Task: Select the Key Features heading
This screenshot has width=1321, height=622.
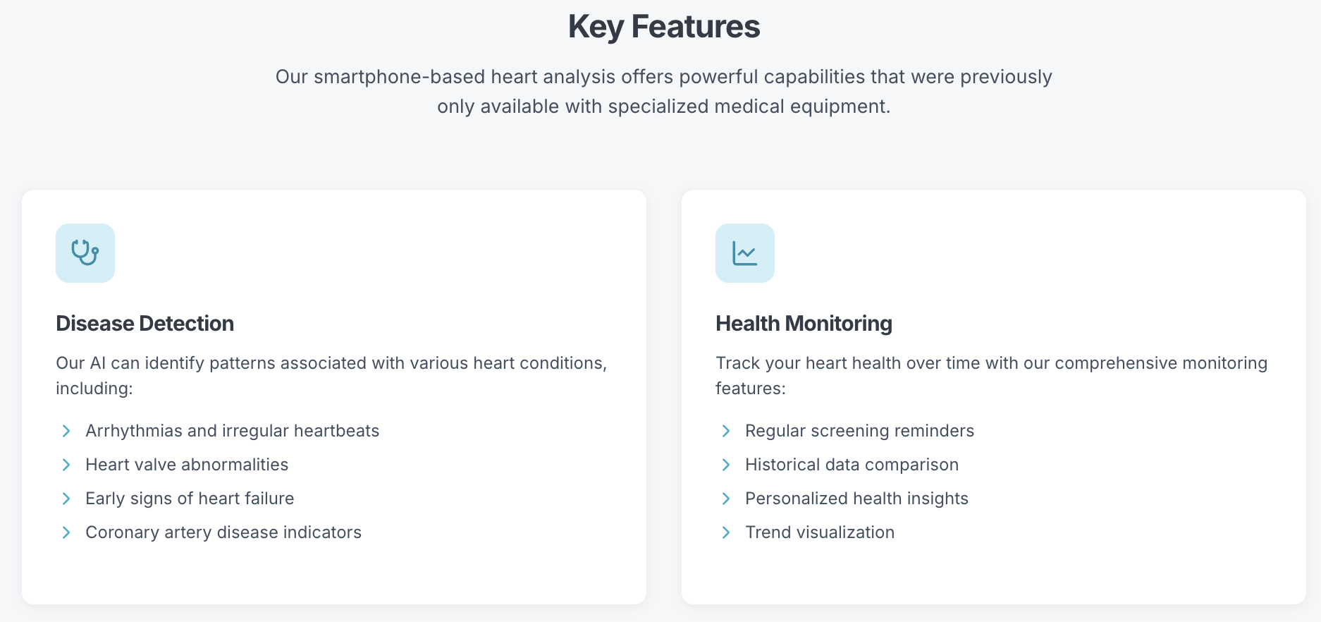Action: [664, 27]
